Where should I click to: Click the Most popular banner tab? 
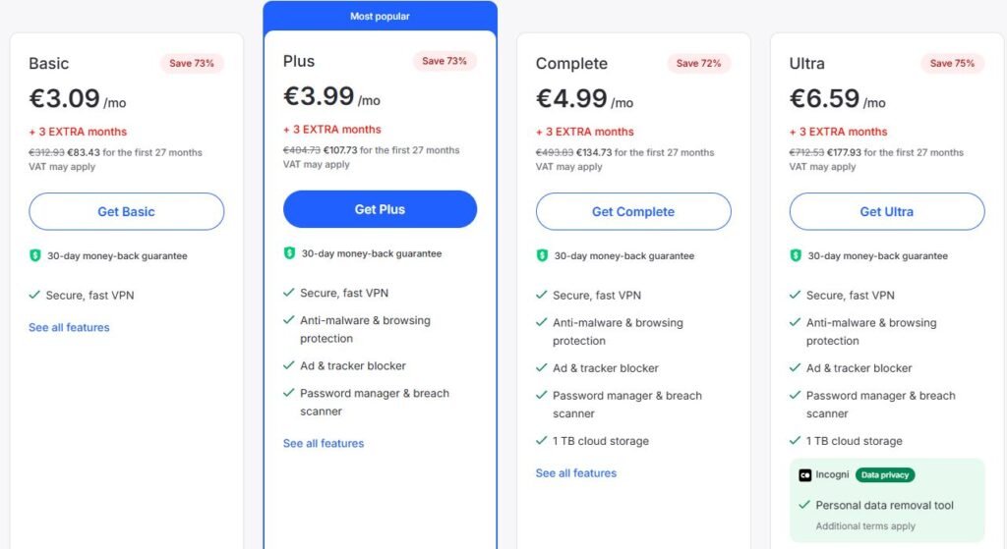click(x=381, y=16)
